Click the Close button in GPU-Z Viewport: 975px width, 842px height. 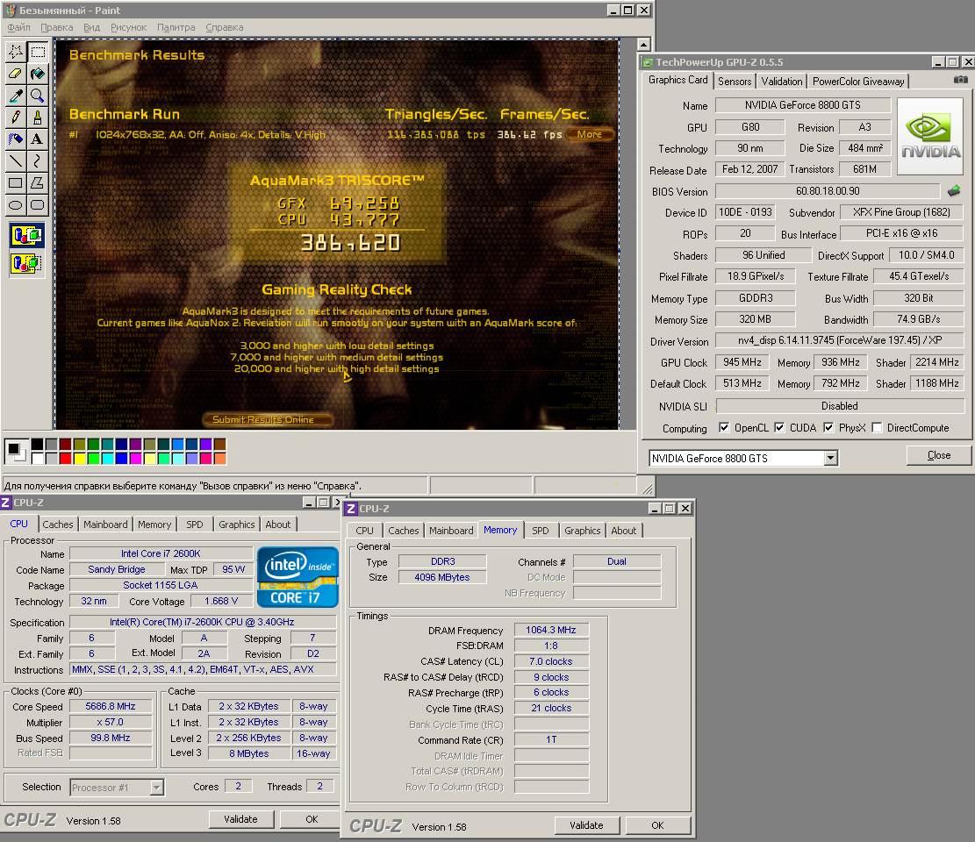click(x=938, y=455)
